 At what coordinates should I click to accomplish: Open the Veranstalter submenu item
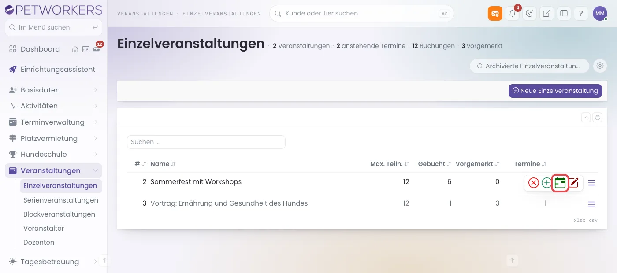click(x=44, y=228)
